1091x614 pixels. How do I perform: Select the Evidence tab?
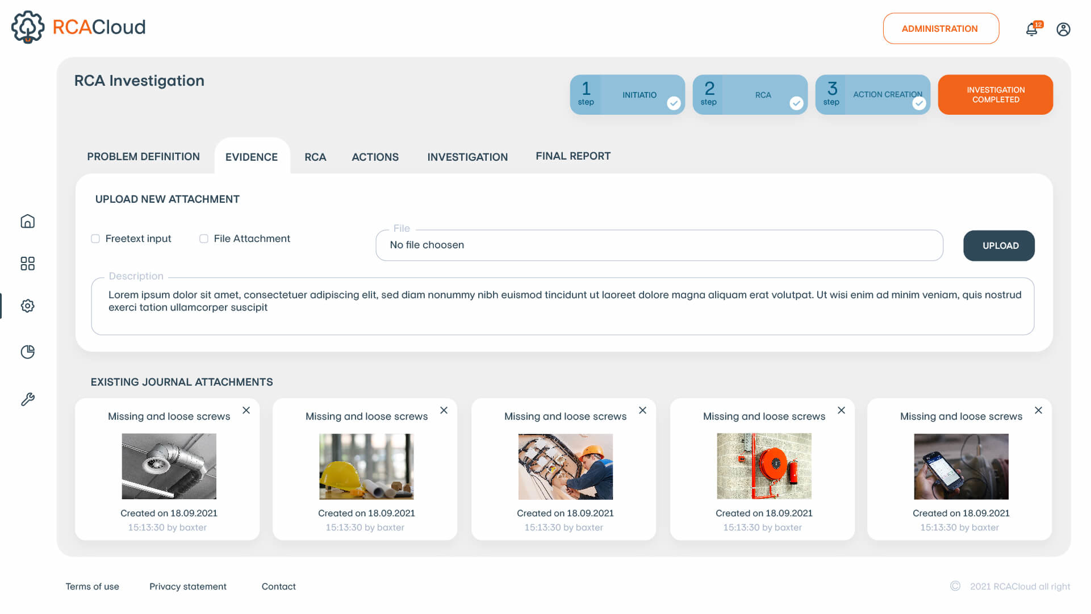click(252, 157)
